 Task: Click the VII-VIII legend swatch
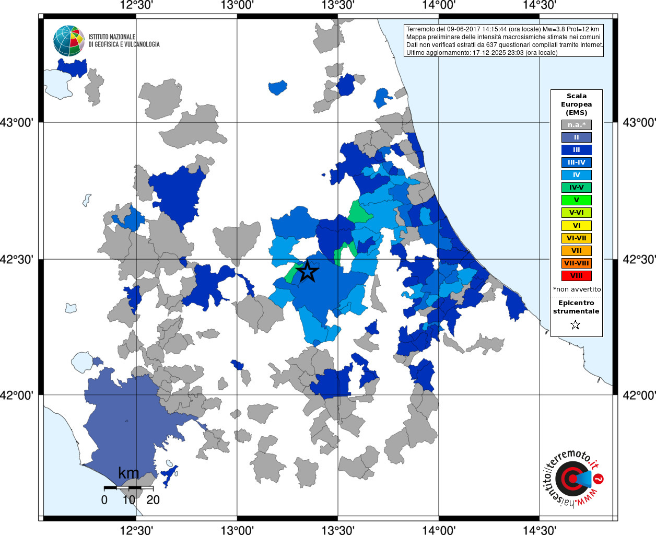(577, 263)
